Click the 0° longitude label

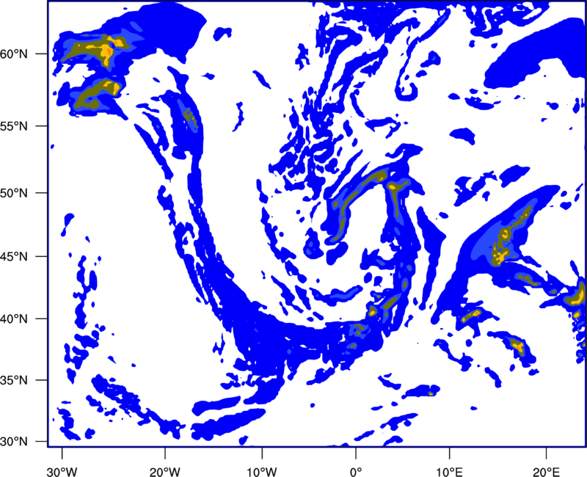pyautogui.click(x=356, y=471)
